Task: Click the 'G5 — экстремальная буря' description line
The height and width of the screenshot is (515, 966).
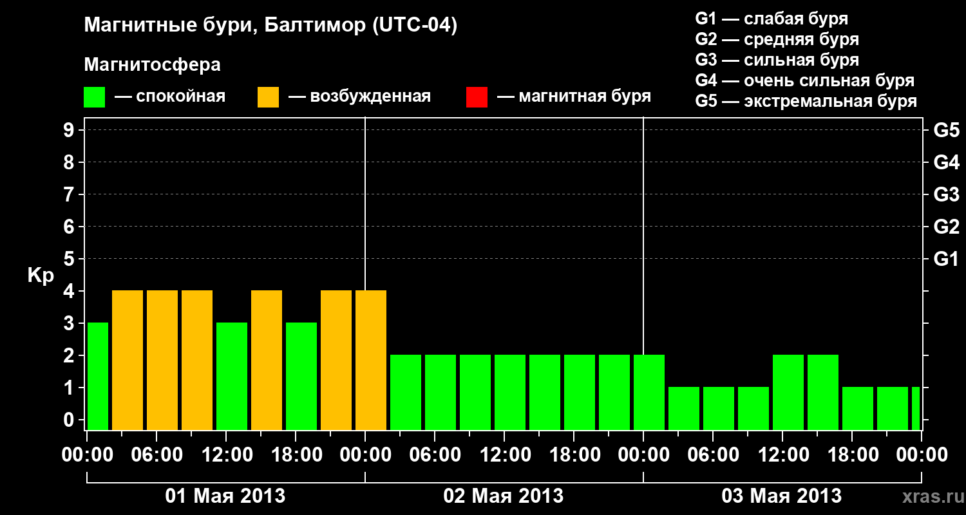Action: (x=806, y=101)
